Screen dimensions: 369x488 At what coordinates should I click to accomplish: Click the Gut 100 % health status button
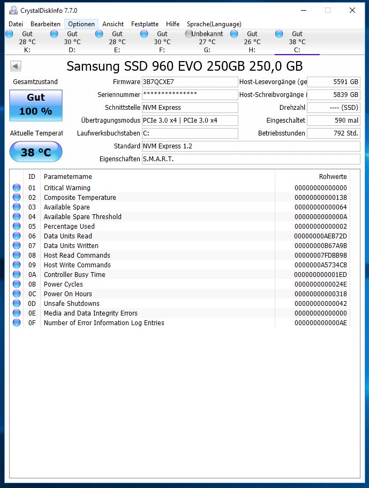36,105
